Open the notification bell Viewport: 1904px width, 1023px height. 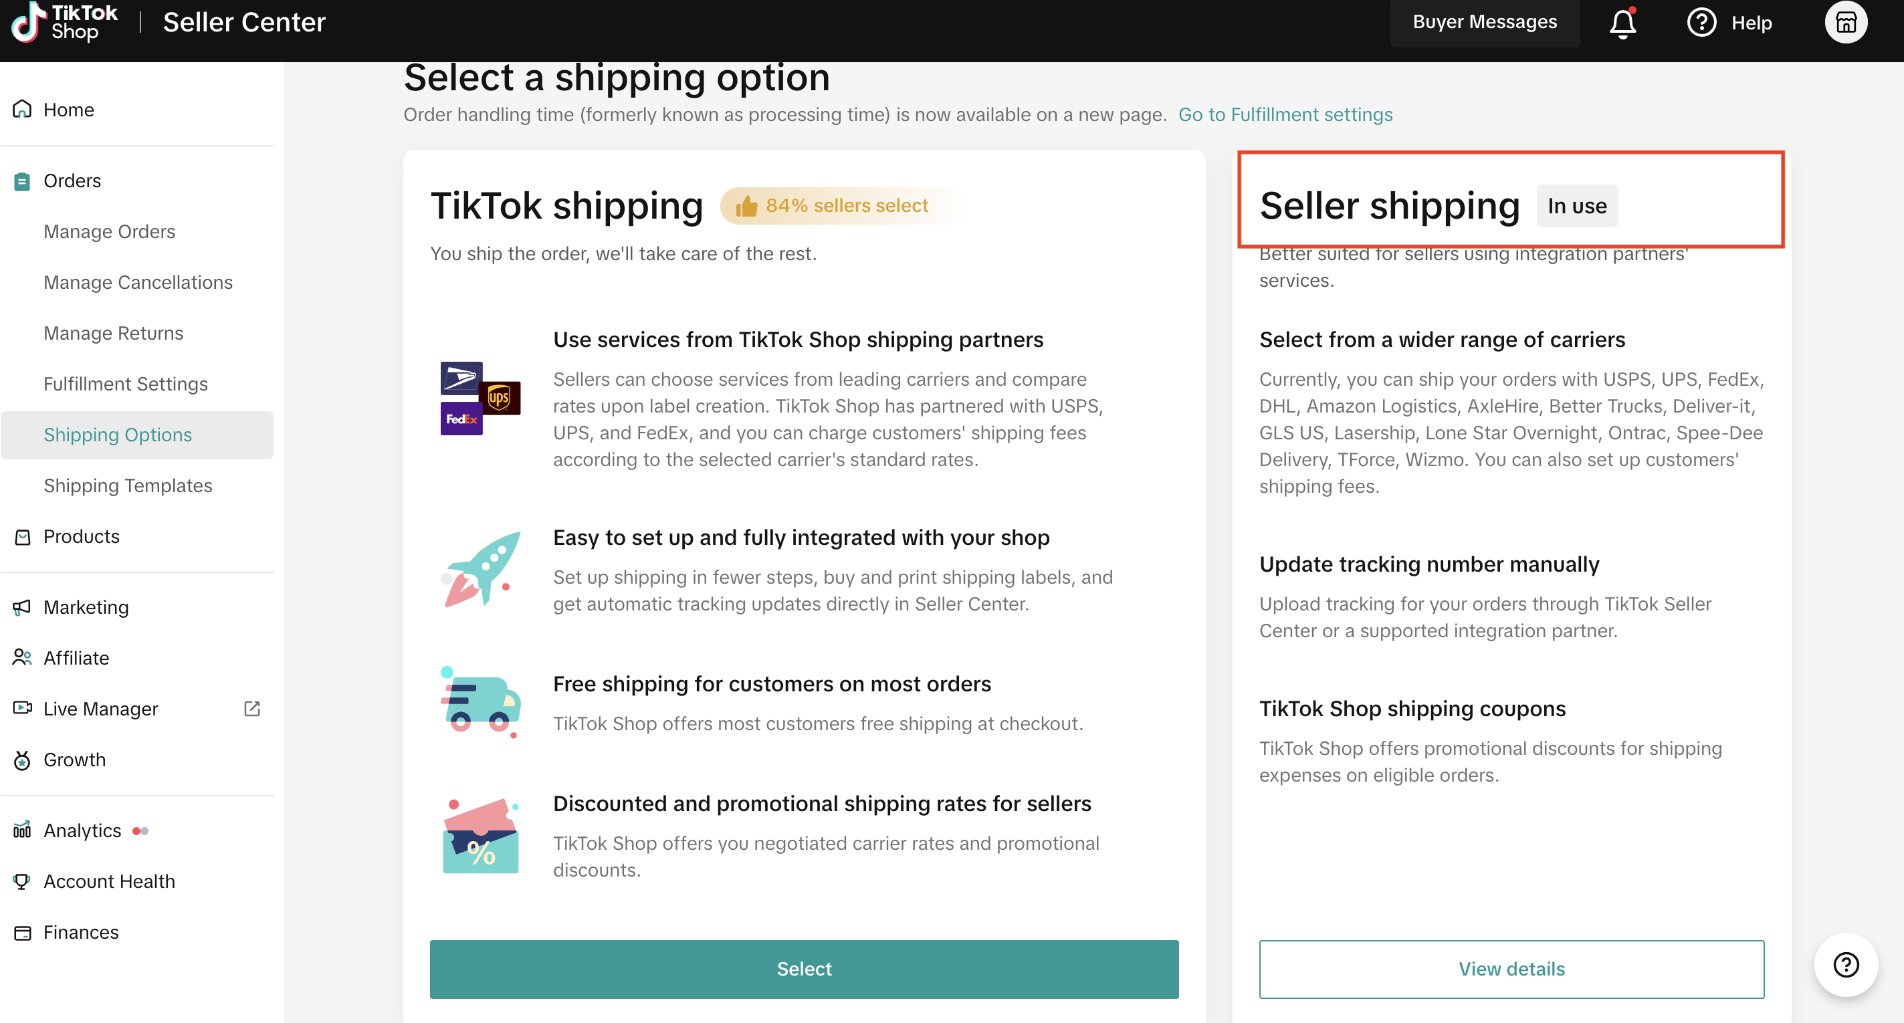coord(1622,22)
